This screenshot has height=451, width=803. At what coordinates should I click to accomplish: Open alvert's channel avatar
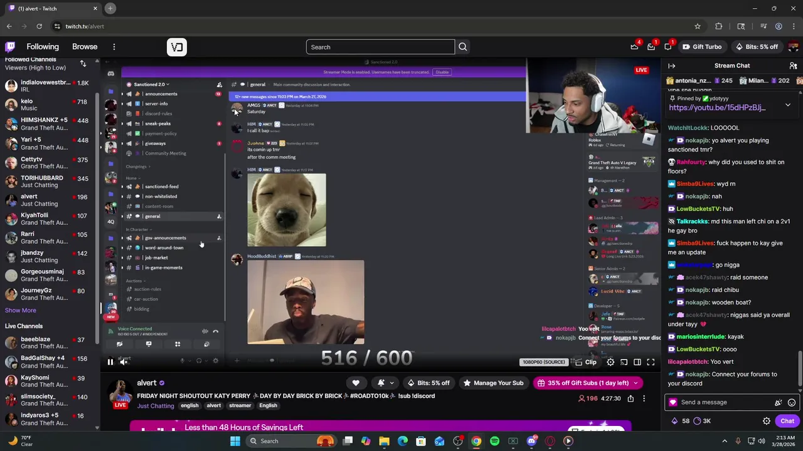click(x=120, y=393)
